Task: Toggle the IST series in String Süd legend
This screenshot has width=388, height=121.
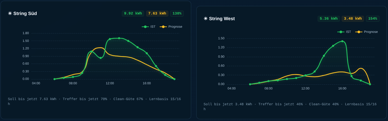Action: point(148,27)
